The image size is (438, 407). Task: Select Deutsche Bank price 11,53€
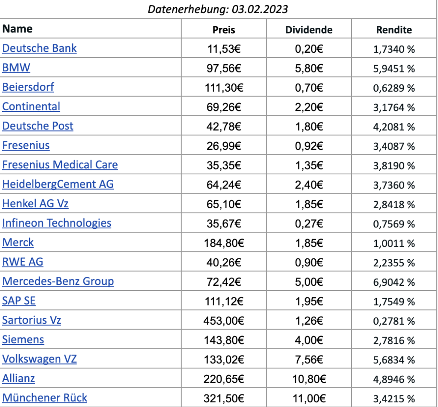click(x=224, y=49)
